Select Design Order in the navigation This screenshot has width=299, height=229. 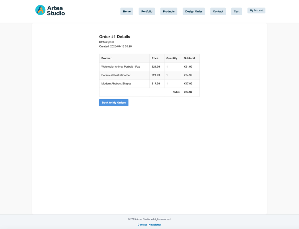coord(194,11)
